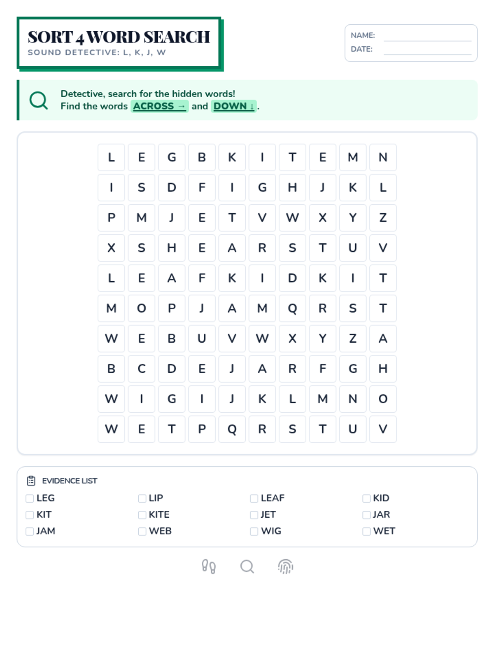Click the NAME line field
The width and height of the screenshot is (494, 659).
pyautogui.click(x=427, y=36)
